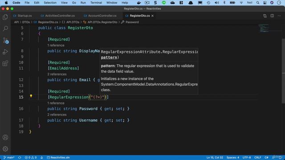Open the Edit menu
Screen dimensions: 285x160
[37, 3]
